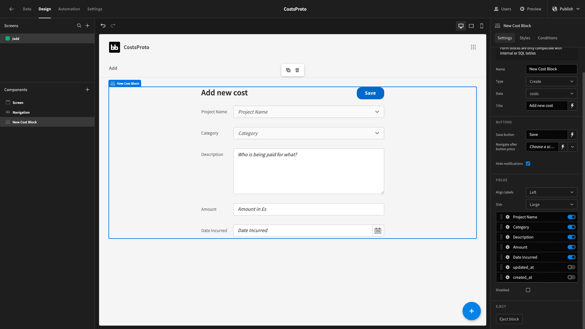Open bindings for Save button text

tap(573, 135)
